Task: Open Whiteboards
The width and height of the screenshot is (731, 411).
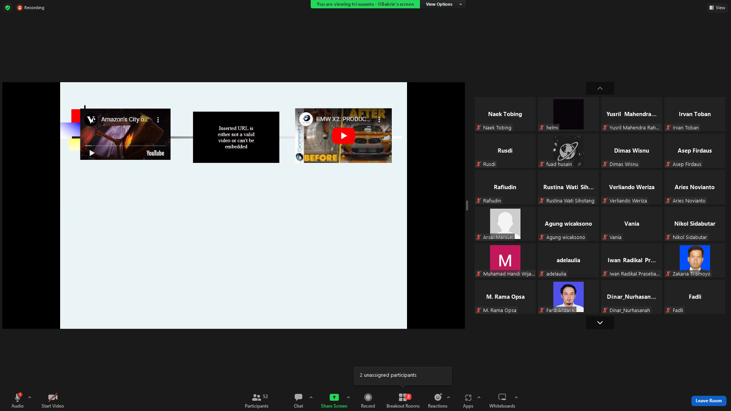Action: (502, 401)
